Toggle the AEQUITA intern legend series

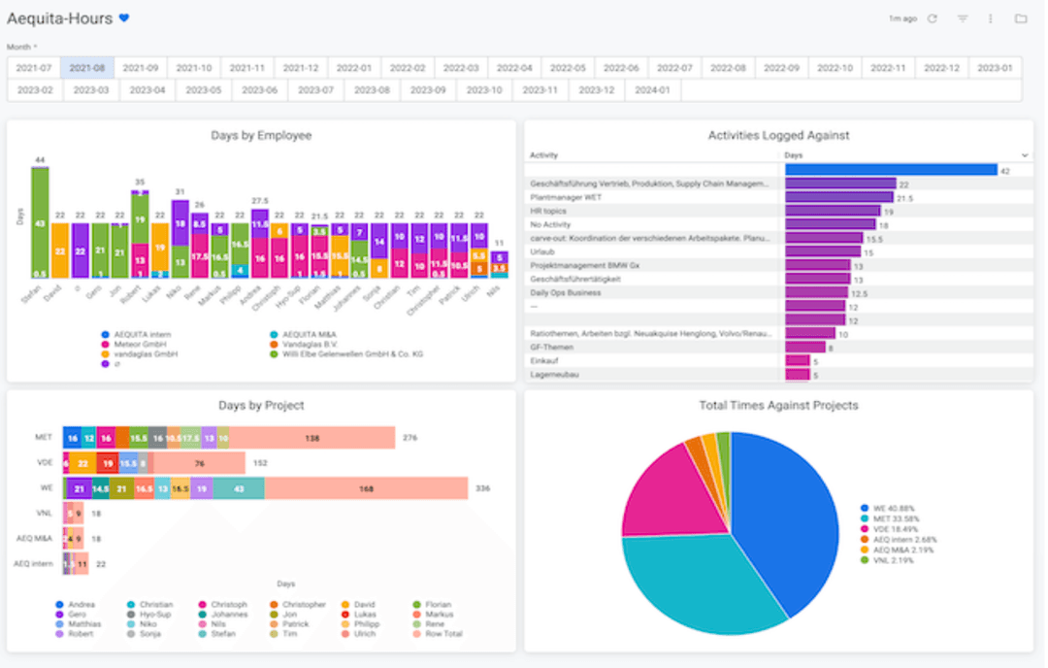(137, 334)
